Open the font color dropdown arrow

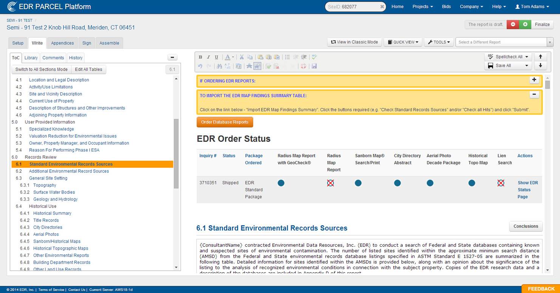tap(233, 57)
